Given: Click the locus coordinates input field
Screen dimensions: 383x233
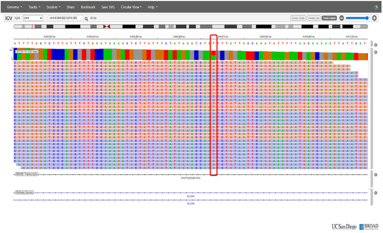Looking at the screenshot, I should [64, 19].
